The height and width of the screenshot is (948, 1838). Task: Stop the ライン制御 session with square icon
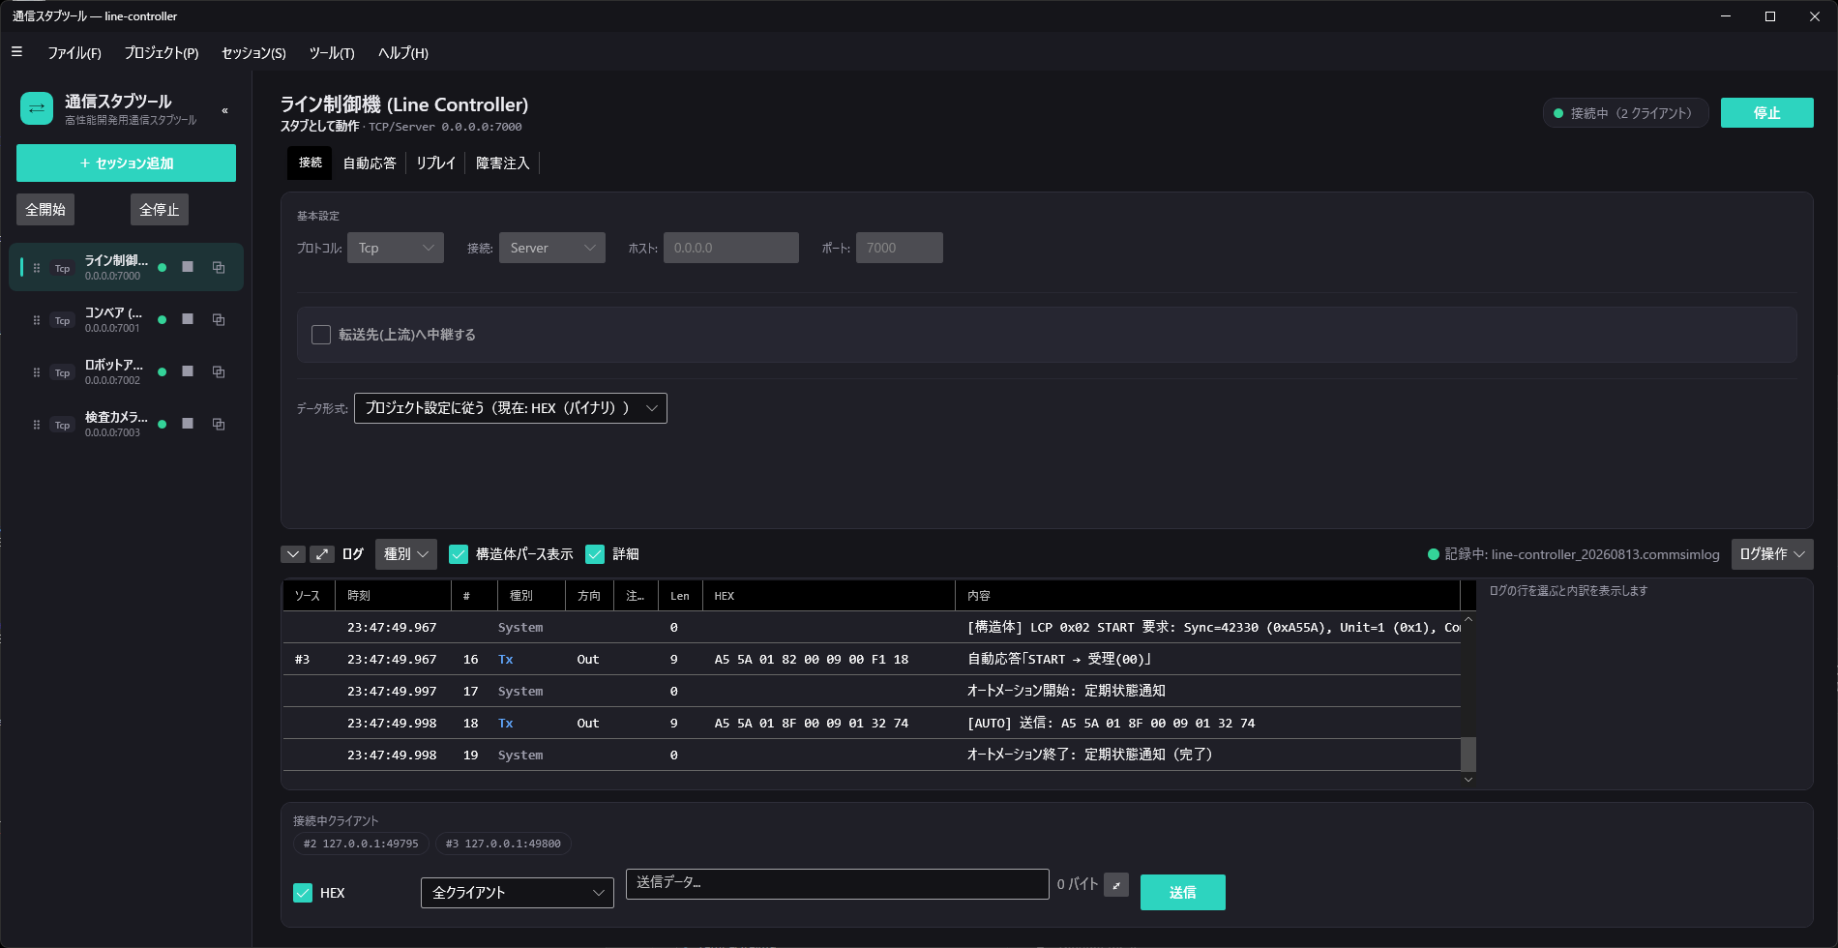pos(188,267)
